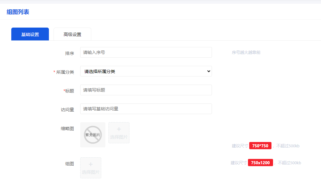Click the red 750x1200 size badge
The image size is (321, 184).
(260, 163)
